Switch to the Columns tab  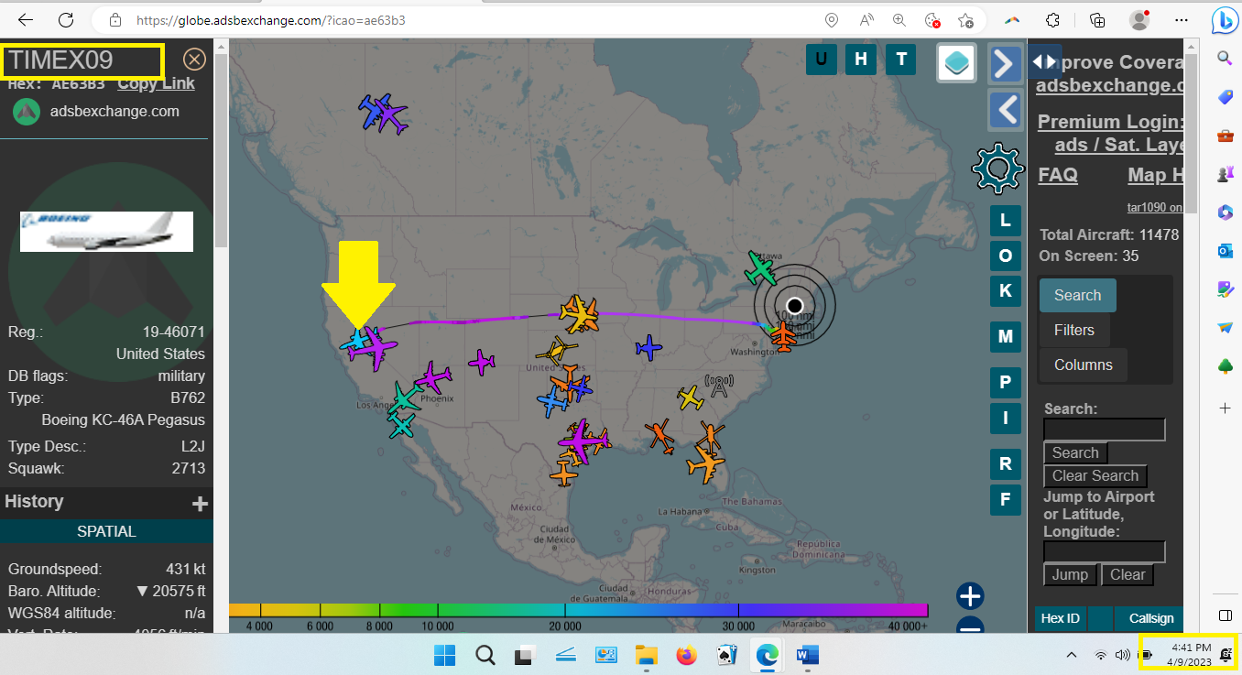[x=1083, y=365]
